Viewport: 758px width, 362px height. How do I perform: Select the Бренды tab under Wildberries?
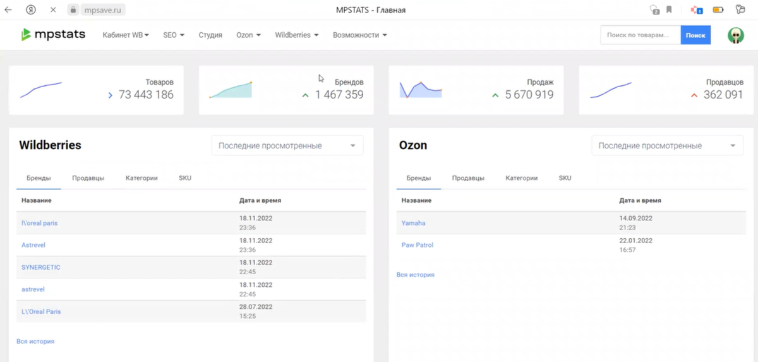tap(39, 178)
